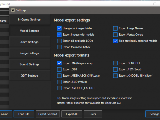Minimize the Greyhound main window
The image size is (160, 120).
(144, 4)
